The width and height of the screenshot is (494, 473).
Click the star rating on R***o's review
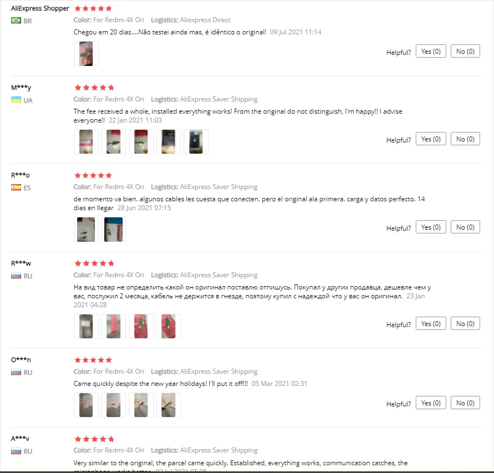[94, 175]
